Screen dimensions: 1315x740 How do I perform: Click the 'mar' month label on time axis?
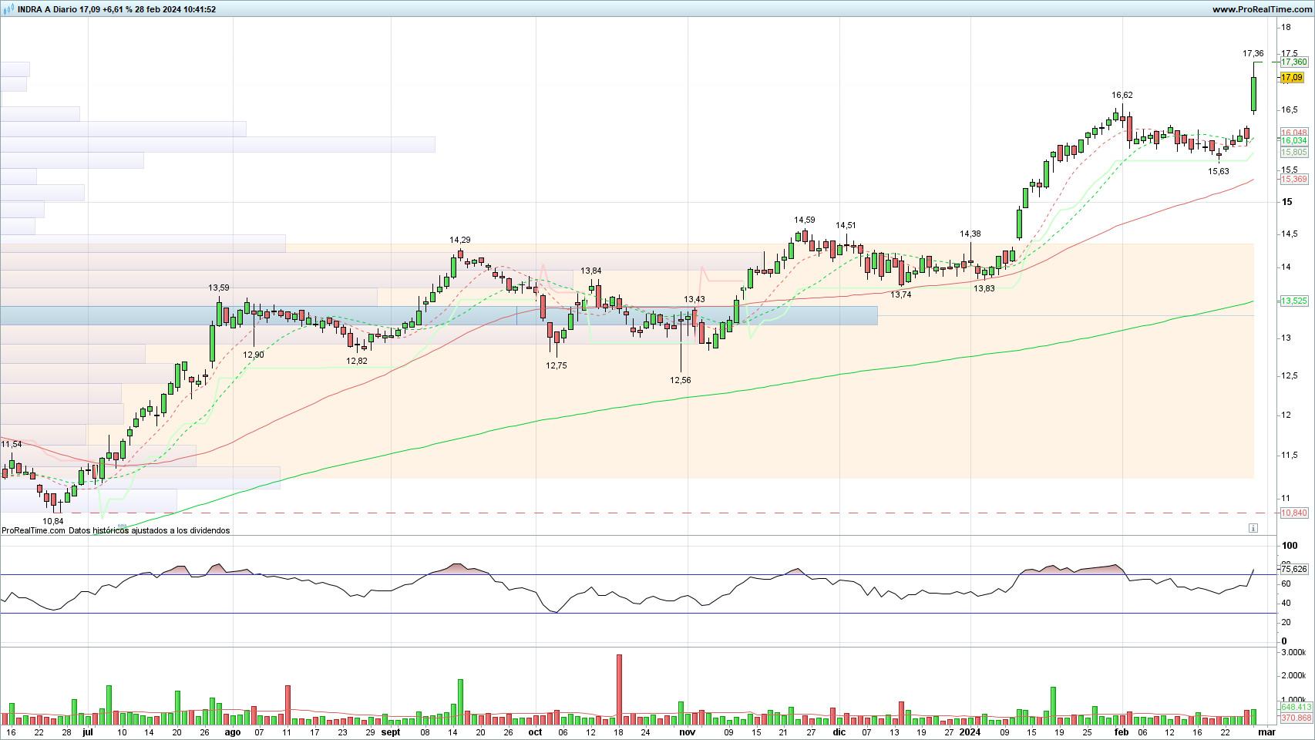1266,732
